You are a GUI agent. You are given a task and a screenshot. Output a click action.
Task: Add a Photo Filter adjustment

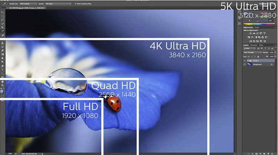coord(259,37)
